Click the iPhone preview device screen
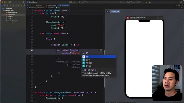This screenshot has height=103, width=184. point(144,58)
